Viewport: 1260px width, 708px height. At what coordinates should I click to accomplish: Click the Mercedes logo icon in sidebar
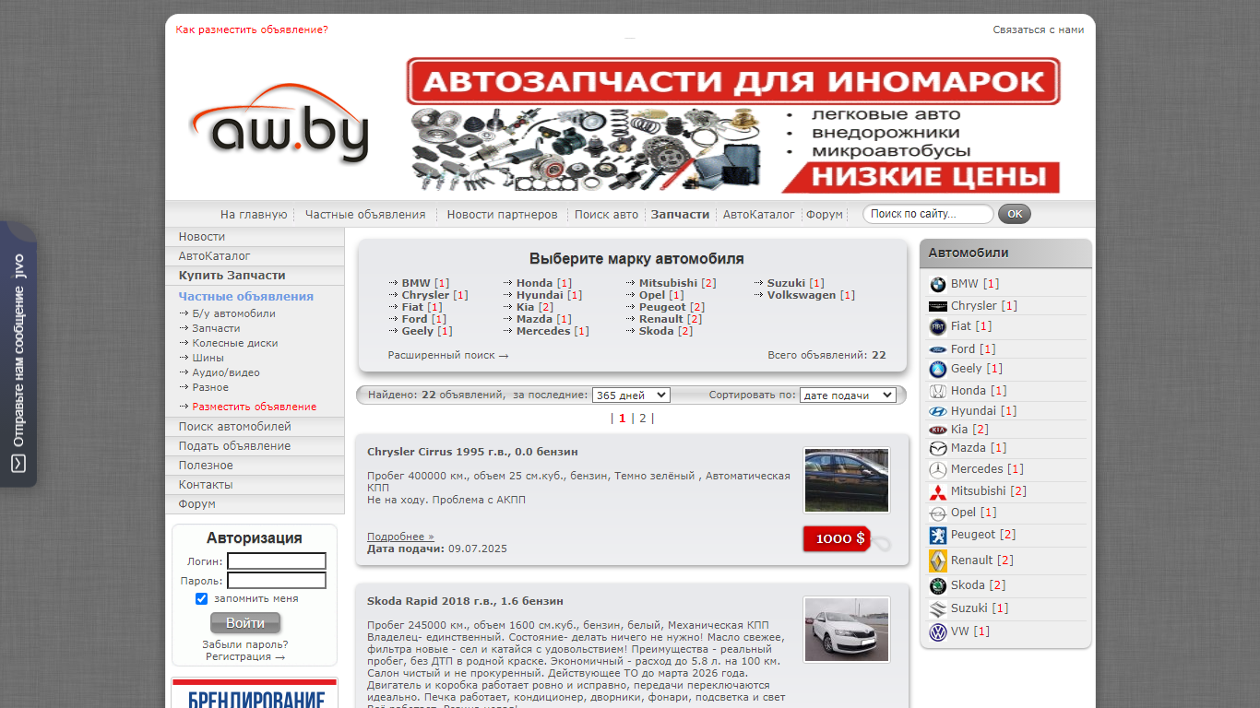click(x=937, y=470)
